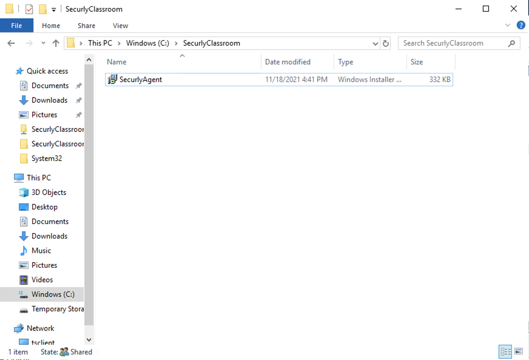Image resolution: width=529 pixels, height=360 pixels.
Task: Click the Properties quick access toolbar icon
Action: (29, 9)
